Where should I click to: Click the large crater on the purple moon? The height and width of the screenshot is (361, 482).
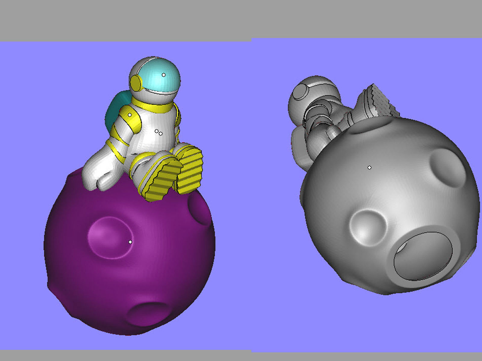[x=110, y=238]
